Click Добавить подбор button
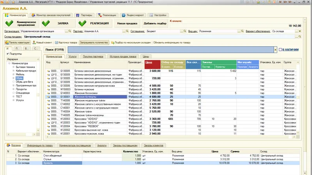312x175 pixels. (155, 23)
